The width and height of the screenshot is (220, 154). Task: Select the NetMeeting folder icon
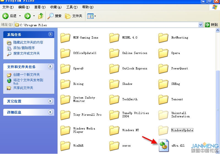163,38
